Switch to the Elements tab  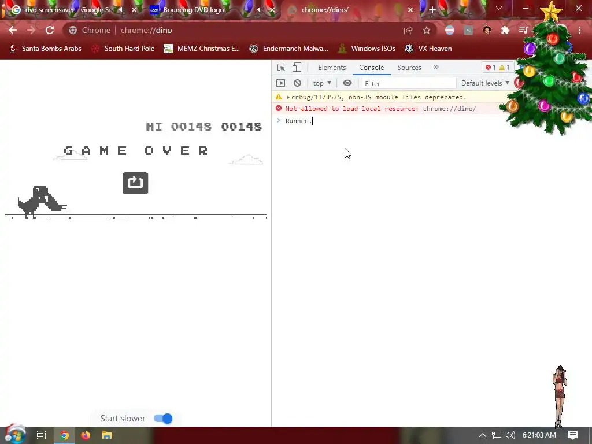tap(332, 68)
